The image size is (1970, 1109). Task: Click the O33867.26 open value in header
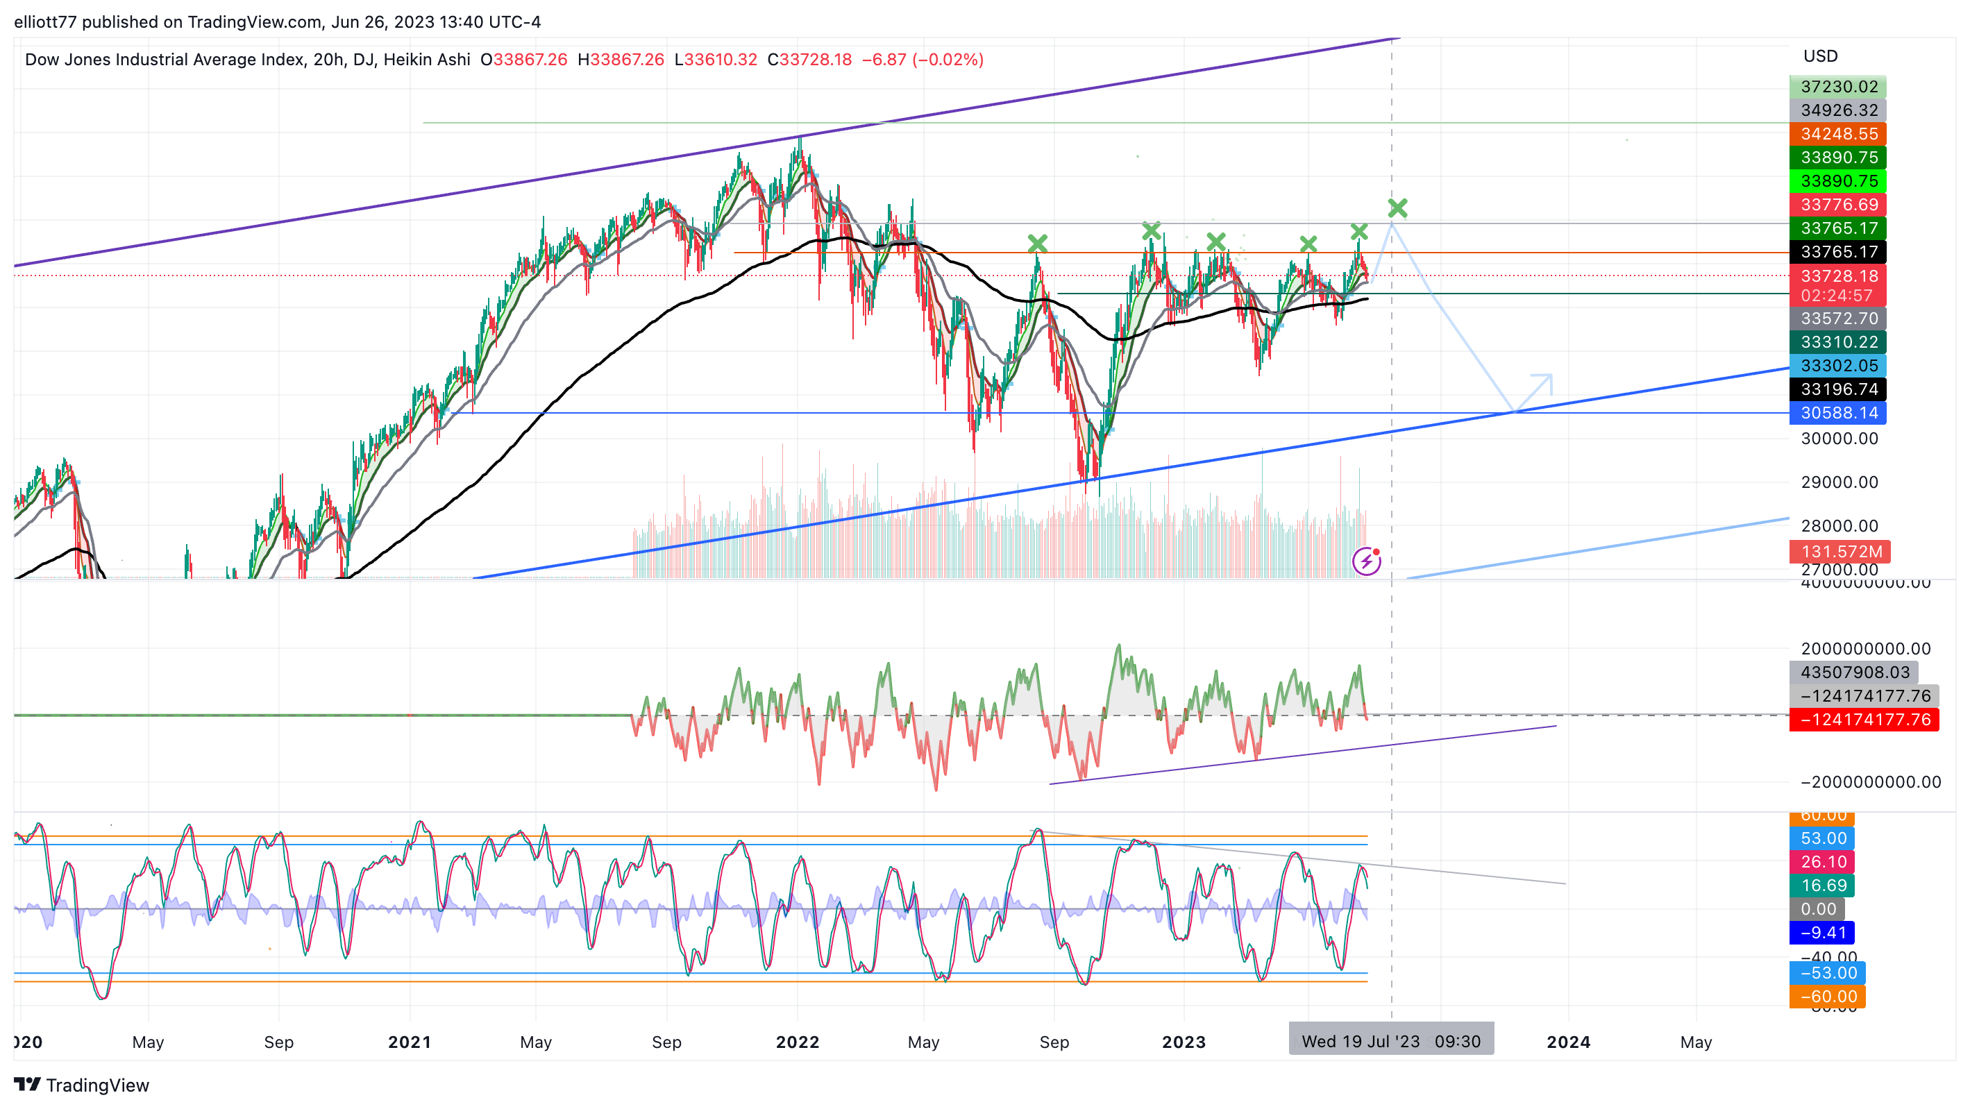[524, 60]
